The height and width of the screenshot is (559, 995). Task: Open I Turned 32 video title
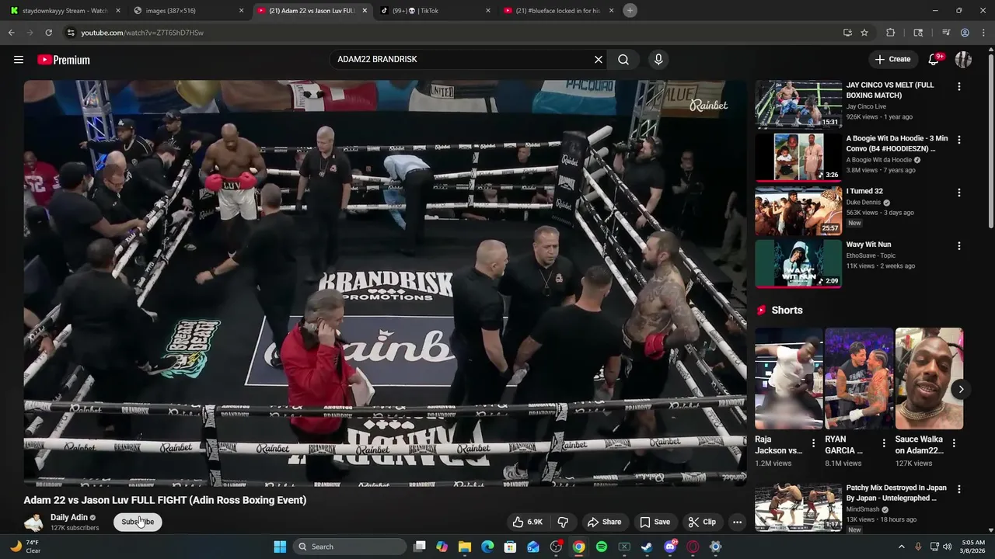click(x=864, y=191)
